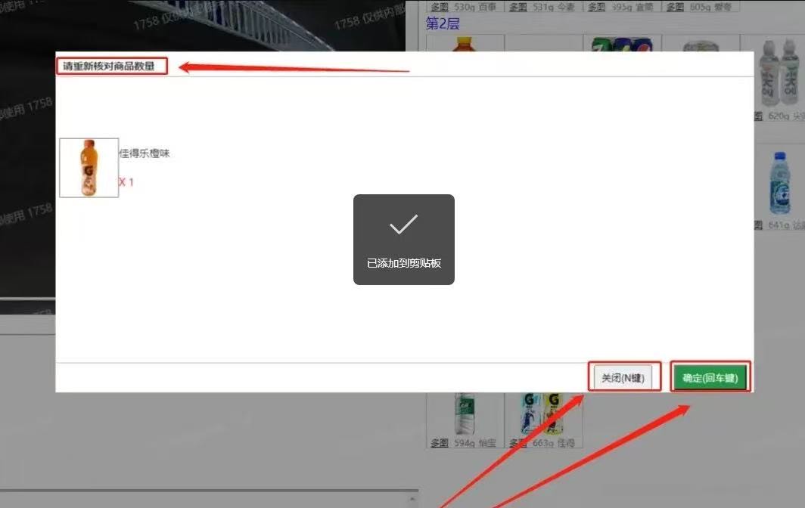This screenshot has height=508, width=805.
Task: Open 多图 link beside 531g 今麦
Action: 518,7
